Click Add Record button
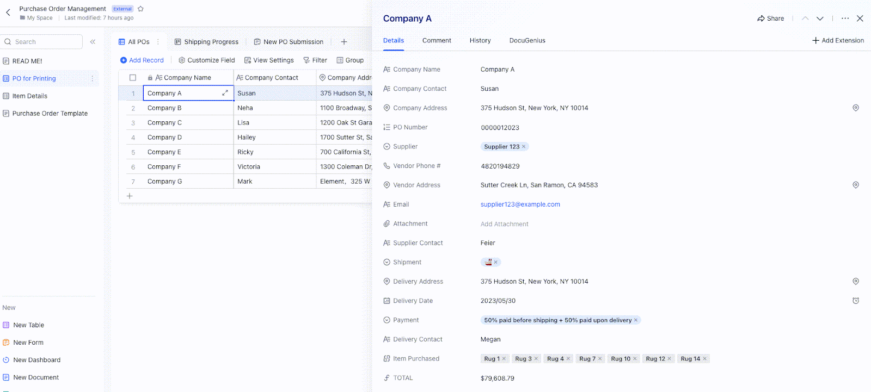Viewport: 871px width, 392px height. click(x=142, y=60)
